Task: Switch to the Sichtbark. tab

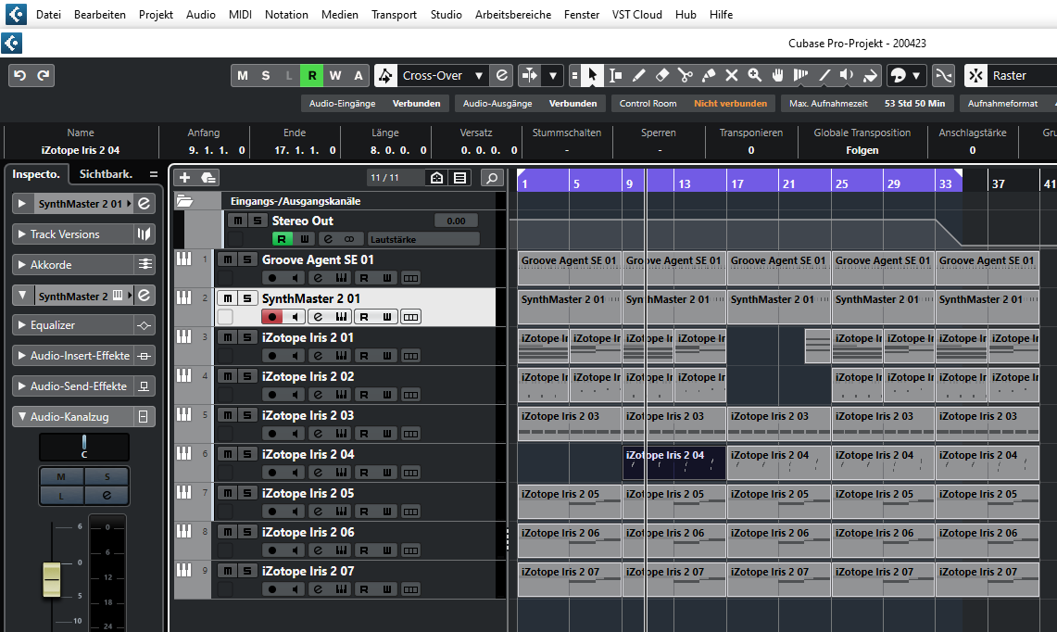Action: coord(106,173)
